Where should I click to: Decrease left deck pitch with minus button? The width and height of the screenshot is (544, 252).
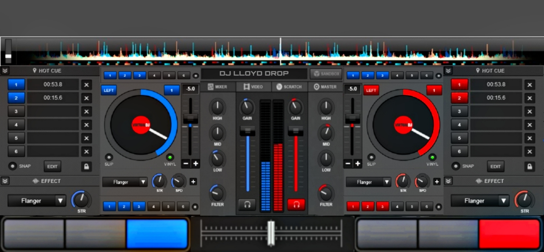click(x=186, y=164)
